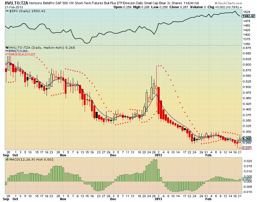Screen dimensions: 257x202
Task: Click the High 0.286 value
Action: 141,7
